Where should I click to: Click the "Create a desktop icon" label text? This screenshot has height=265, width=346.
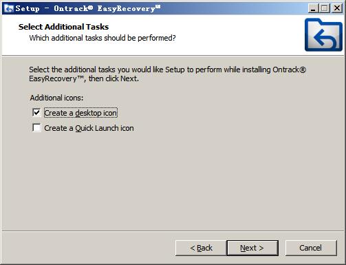pyautogui.click(x=80, y=113)
